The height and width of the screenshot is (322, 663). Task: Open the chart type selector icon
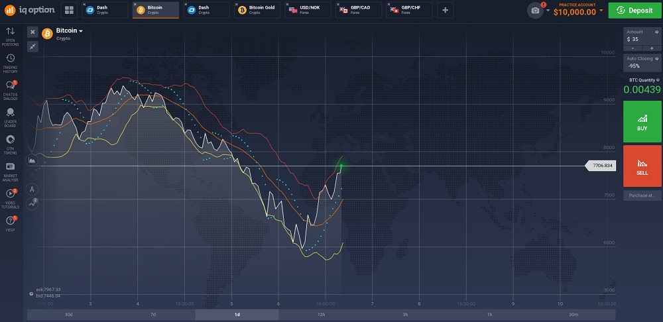click(x=32, y=160)
